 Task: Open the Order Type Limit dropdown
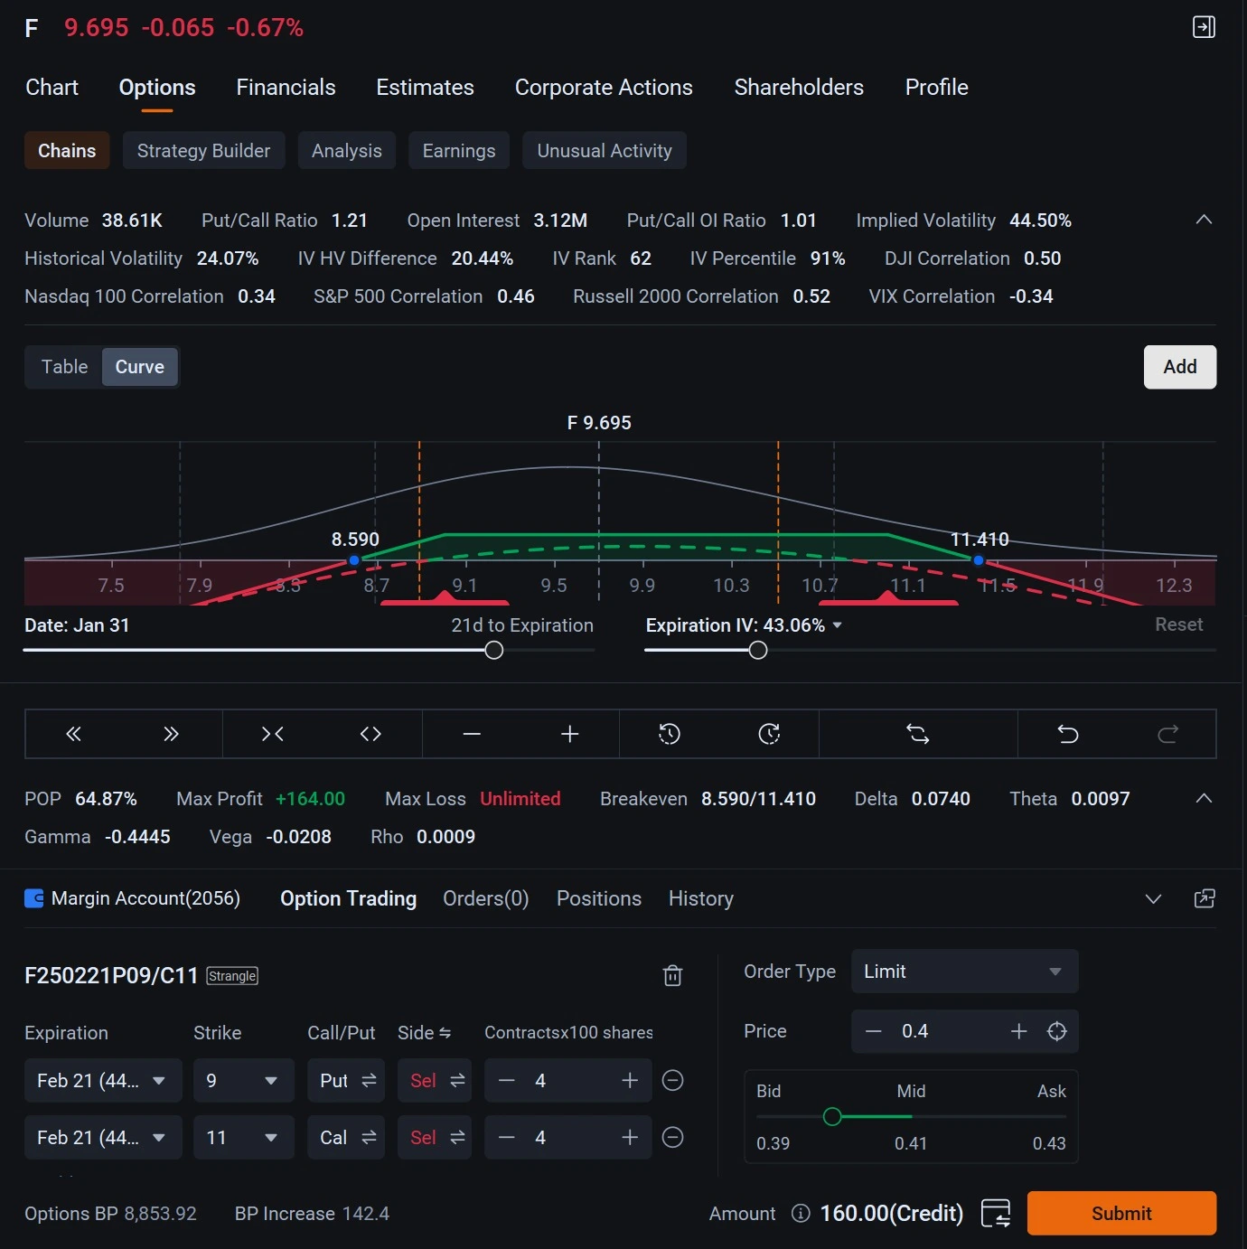coord(964,972)
